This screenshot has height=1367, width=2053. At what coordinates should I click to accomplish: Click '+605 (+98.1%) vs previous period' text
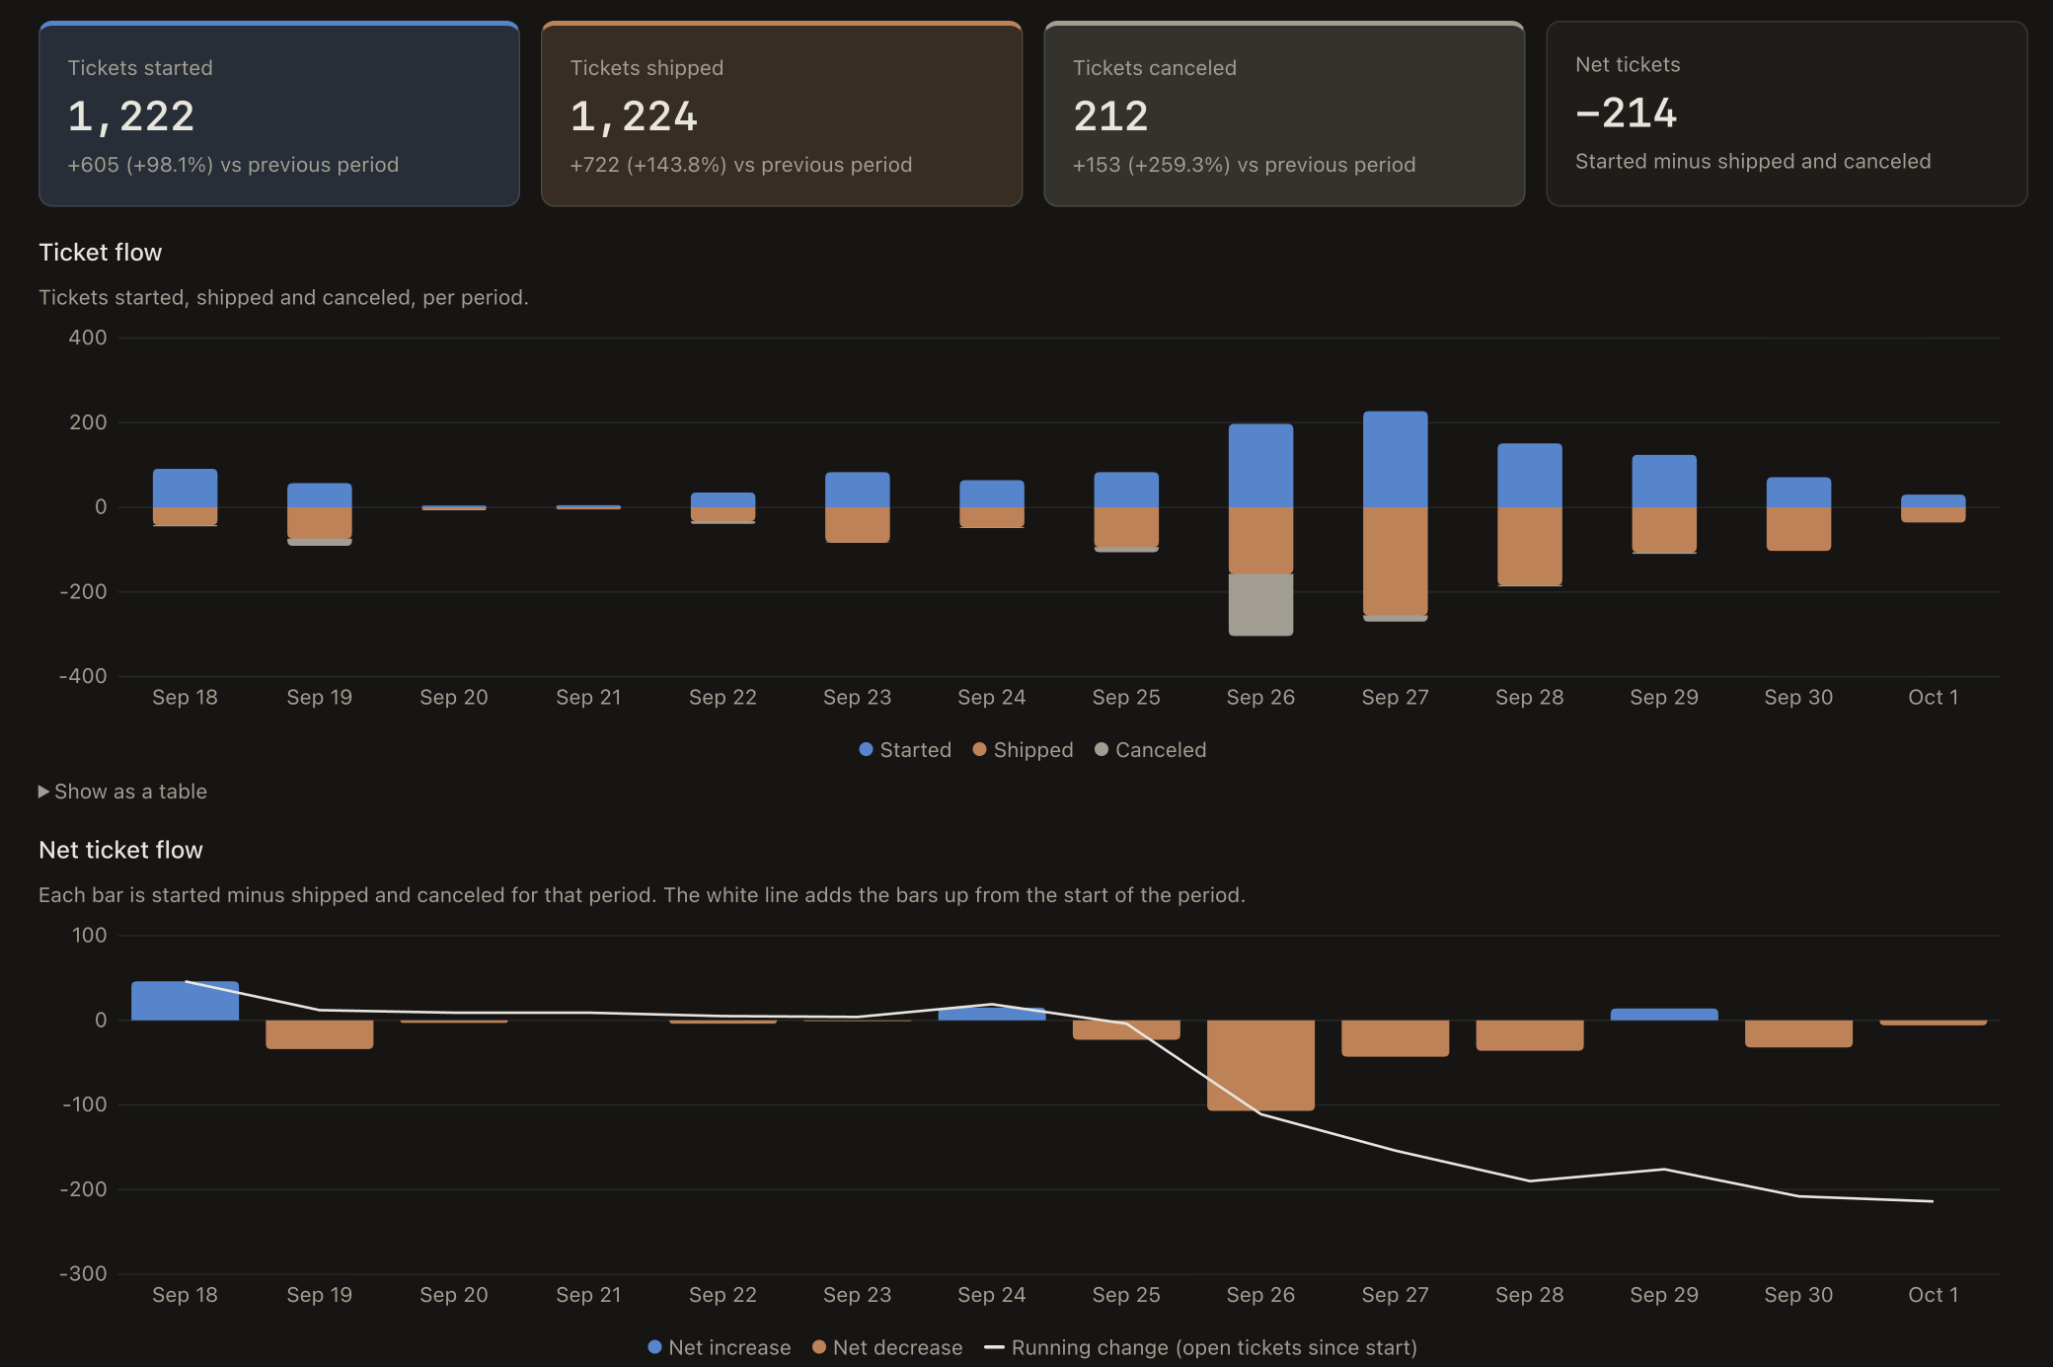233,165
